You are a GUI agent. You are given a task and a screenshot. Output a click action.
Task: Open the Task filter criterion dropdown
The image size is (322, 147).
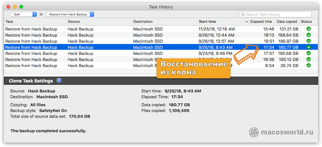tap(24, 14)
